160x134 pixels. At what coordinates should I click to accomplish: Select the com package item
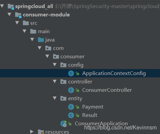[58, 48]
